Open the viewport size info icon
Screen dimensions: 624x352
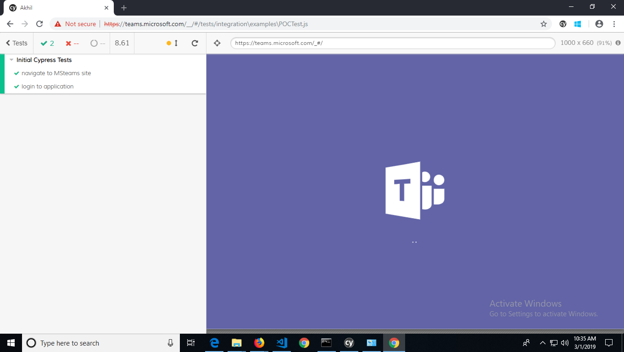(x=618, y=43)
